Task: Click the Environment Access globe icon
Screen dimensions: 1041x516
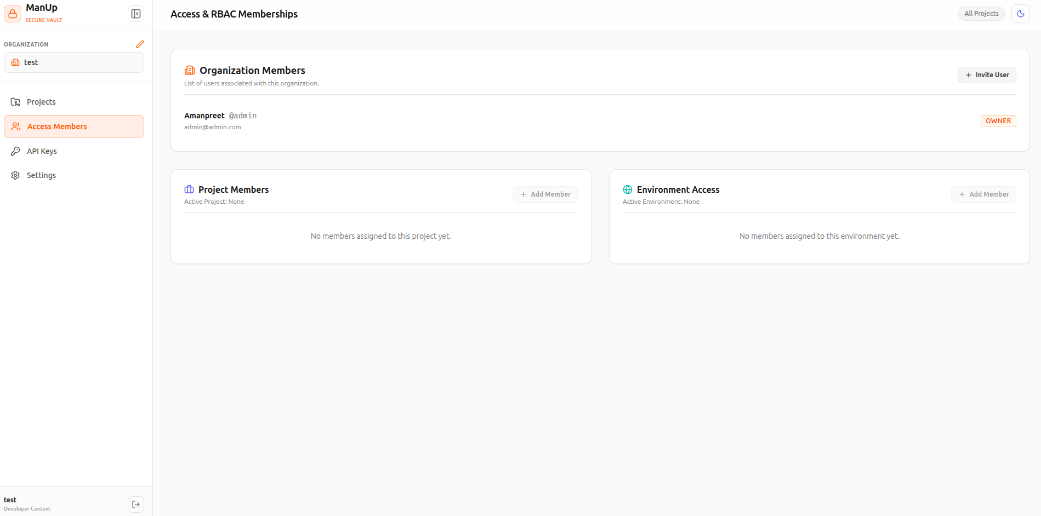Action: pyautogui.click(x=628, y=190)
